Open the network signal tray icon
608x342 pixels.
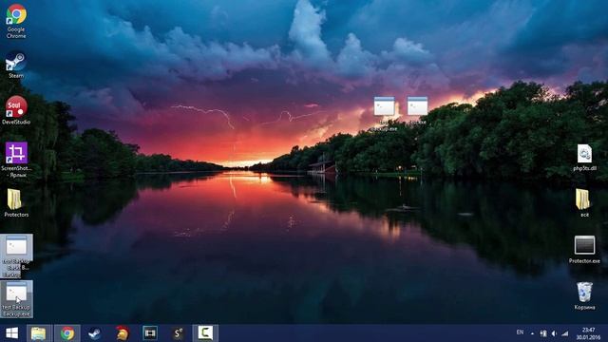click(x=565, y=333)
